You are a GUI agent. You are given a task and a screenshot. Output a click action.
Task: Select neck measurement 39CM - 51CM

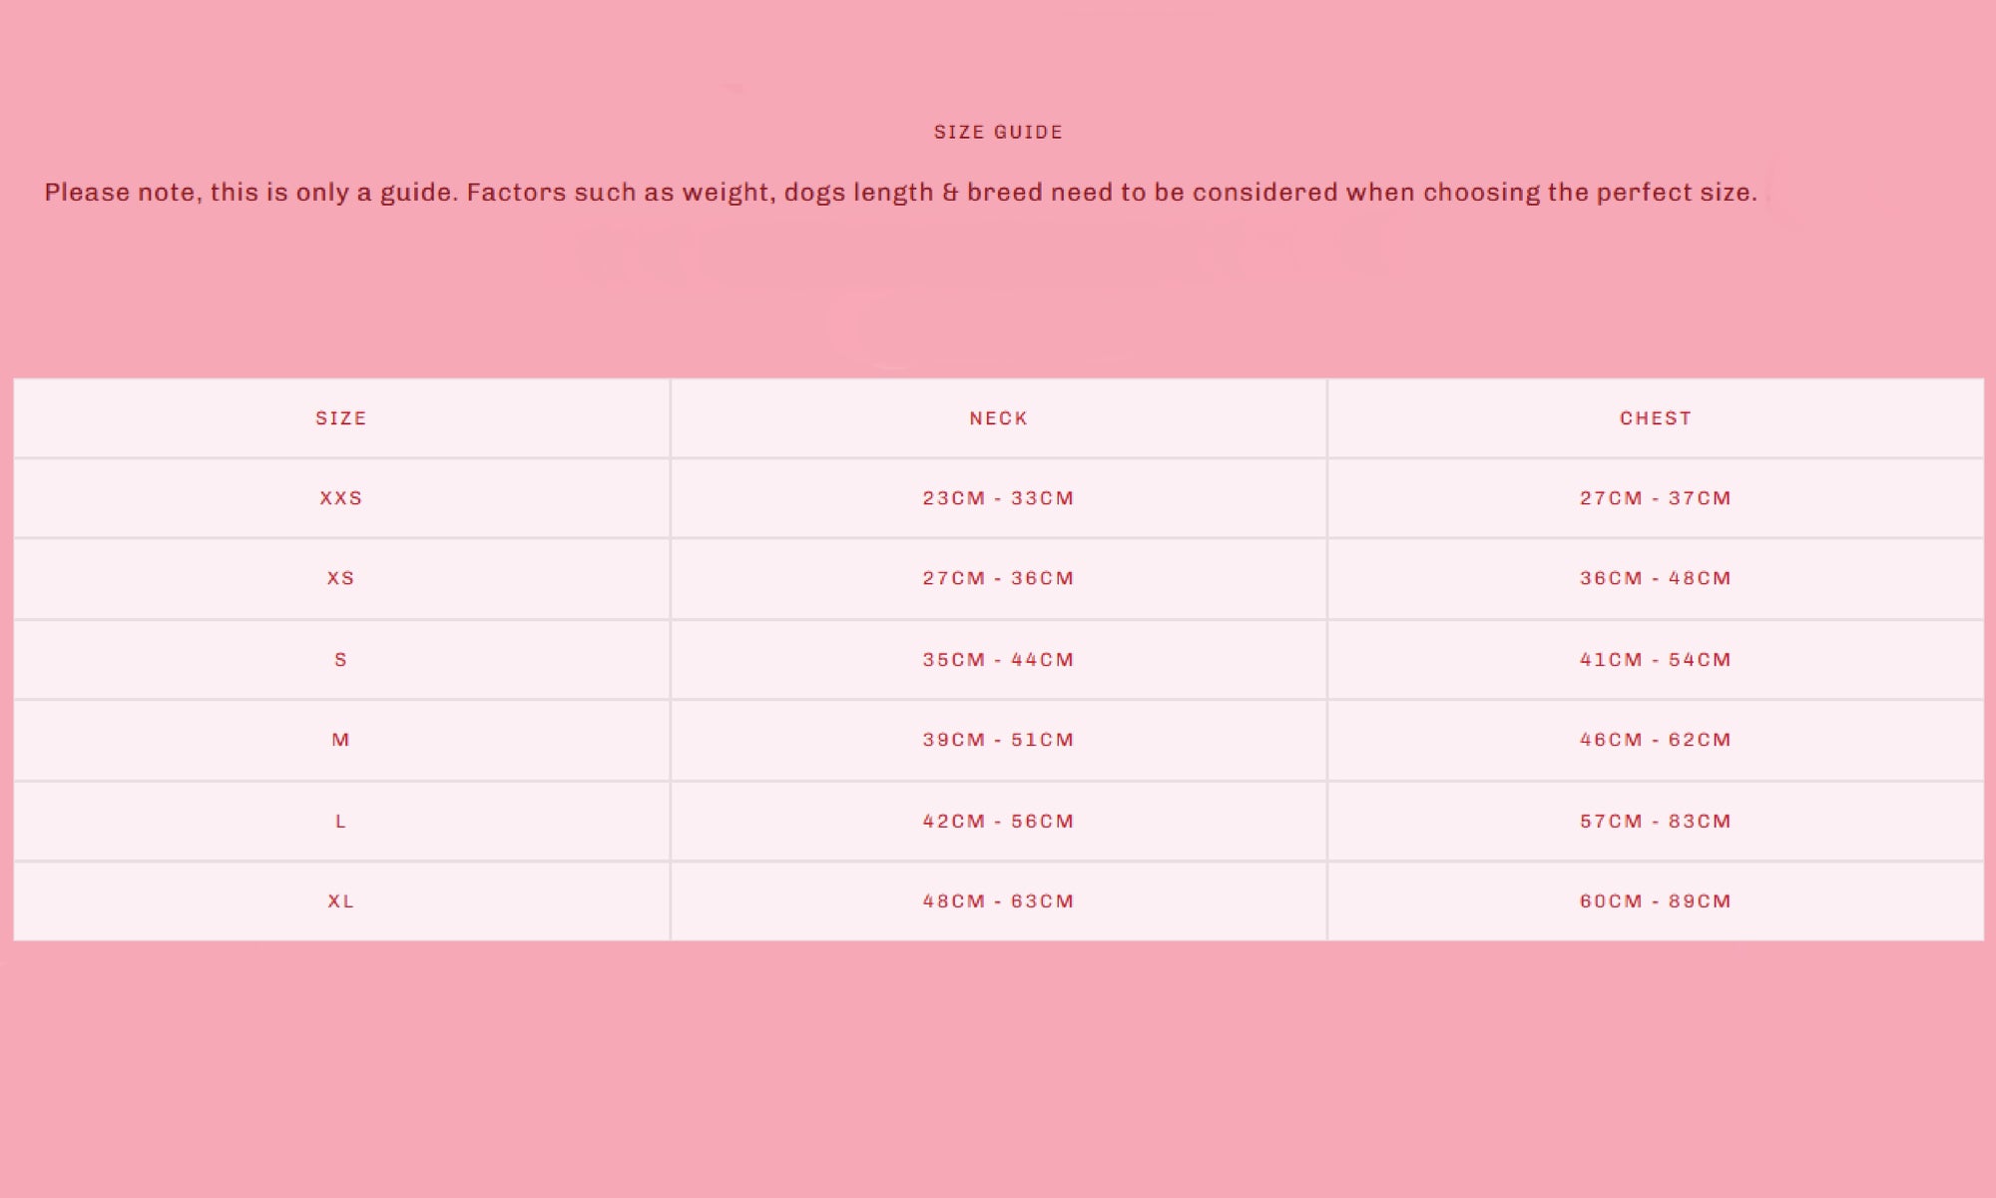pos(998,740)
